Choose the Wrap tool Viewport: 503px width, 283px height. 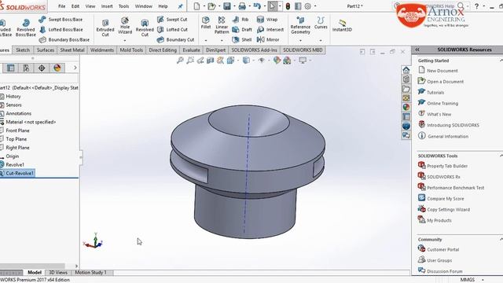coord(267,19)
